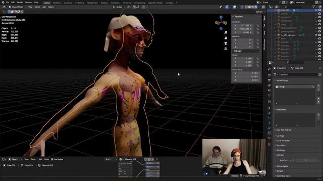Toggle X-ray mode in viewport header

coord(242,7)
